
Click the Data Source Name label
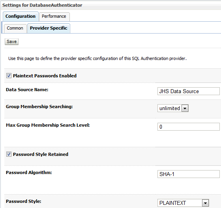point(27,90)
